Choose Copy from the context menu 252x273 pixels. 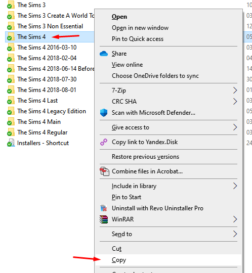(169, 260)
